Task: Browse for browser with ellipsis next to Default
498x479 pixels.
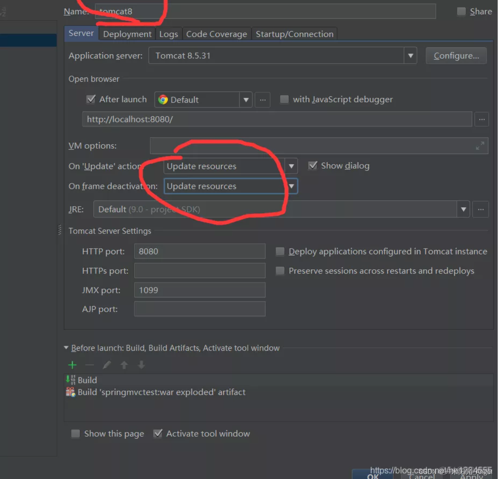Action: pos(263,100)
